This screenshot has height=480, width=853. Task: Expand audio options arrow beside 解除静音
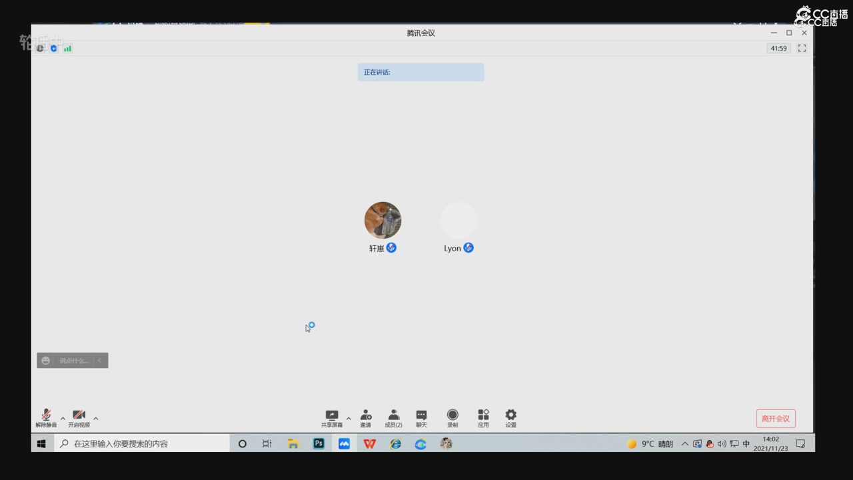[63, 419]
